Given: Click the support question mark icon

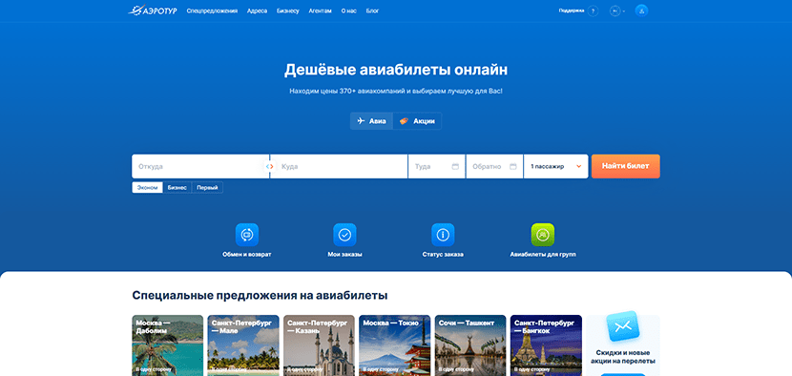Looking at the screenshot, I should tap(593, 10).
